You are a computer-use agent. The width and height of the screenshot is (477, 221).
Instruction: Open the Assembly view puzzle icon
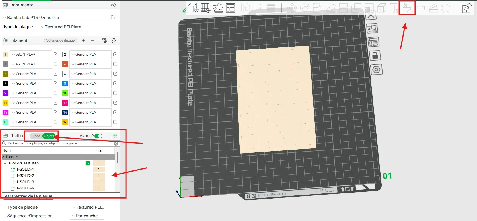pos(467,8)
